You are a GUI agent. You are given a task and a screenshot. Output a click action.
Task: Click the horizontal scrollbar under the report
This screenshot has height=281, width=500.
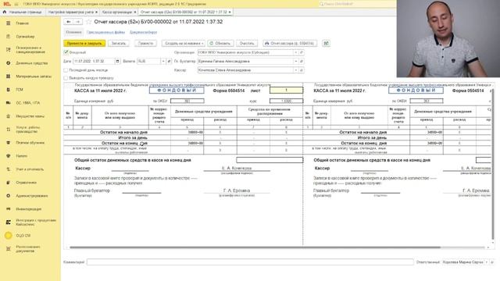coord(255,247)
